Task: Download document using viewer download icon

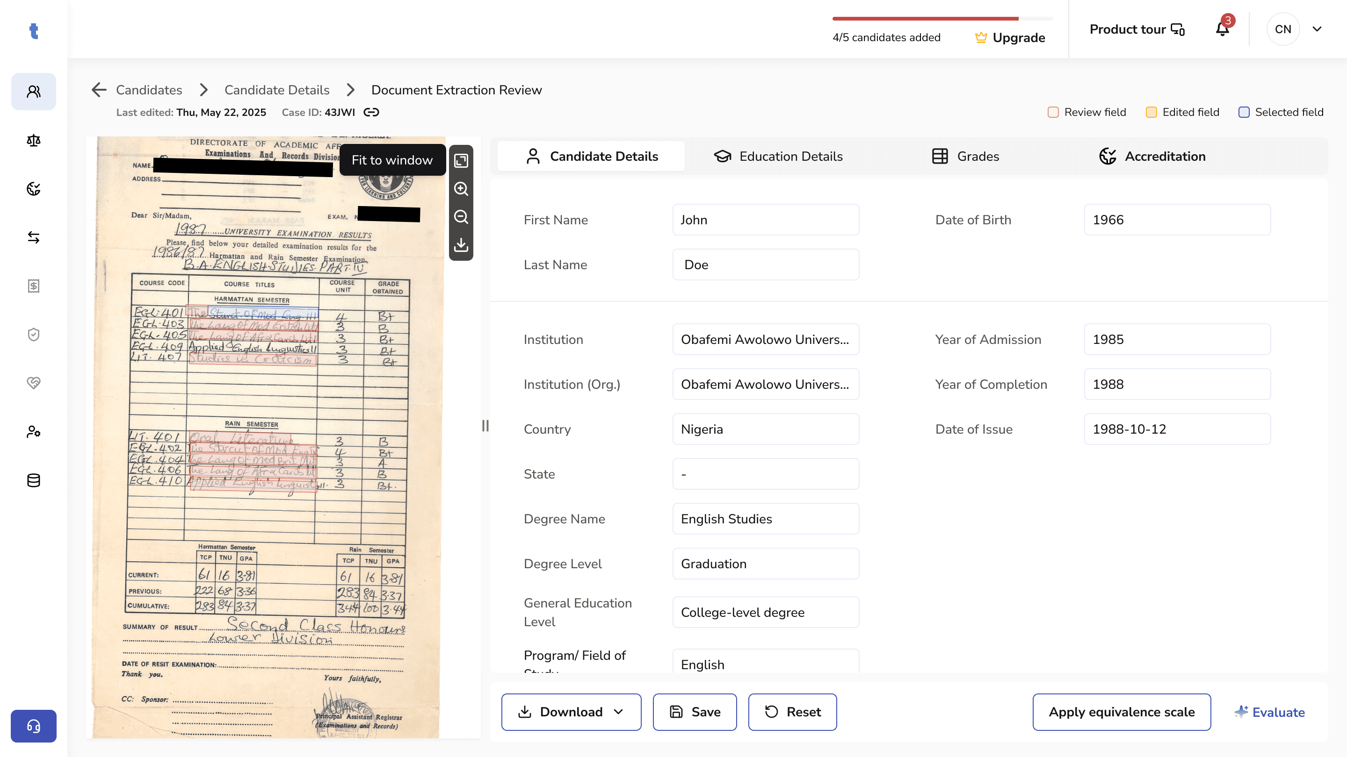Action: (461, 244)
